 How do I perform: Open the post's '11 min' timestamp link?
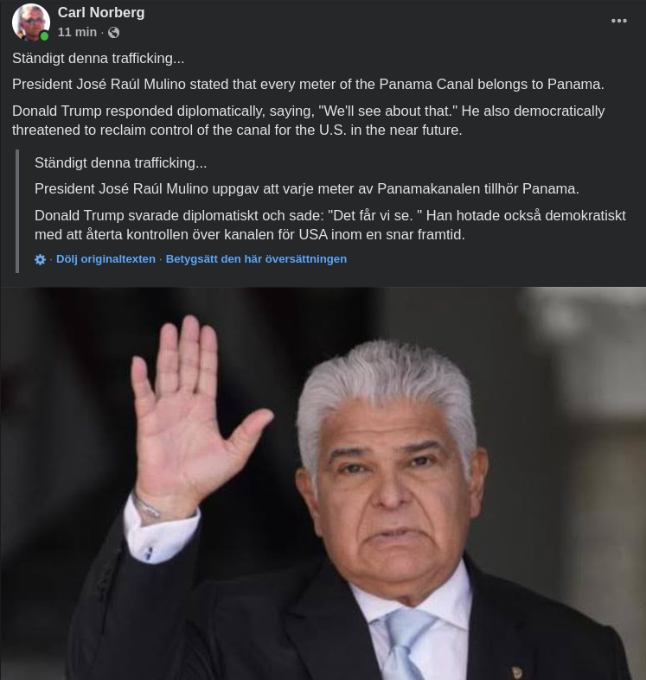click(77, 32)
